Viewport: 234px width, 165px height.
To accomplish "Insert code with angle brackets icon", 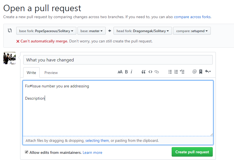I will pyautogui.click(x=150, y=72).
